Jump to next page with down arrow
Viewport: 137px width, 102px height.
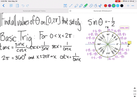[135, 96]
